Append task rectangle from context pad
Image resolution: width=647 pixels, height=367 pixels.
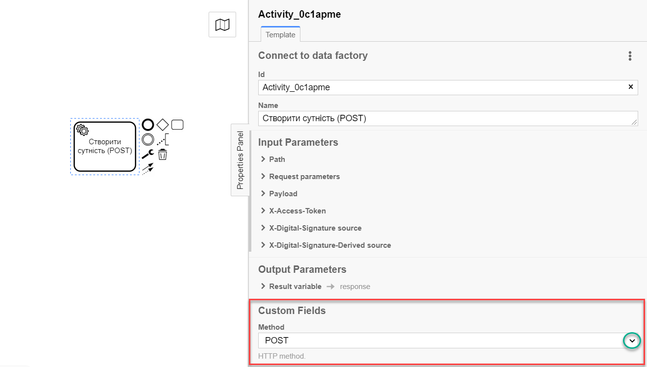[x=177, y=125]
